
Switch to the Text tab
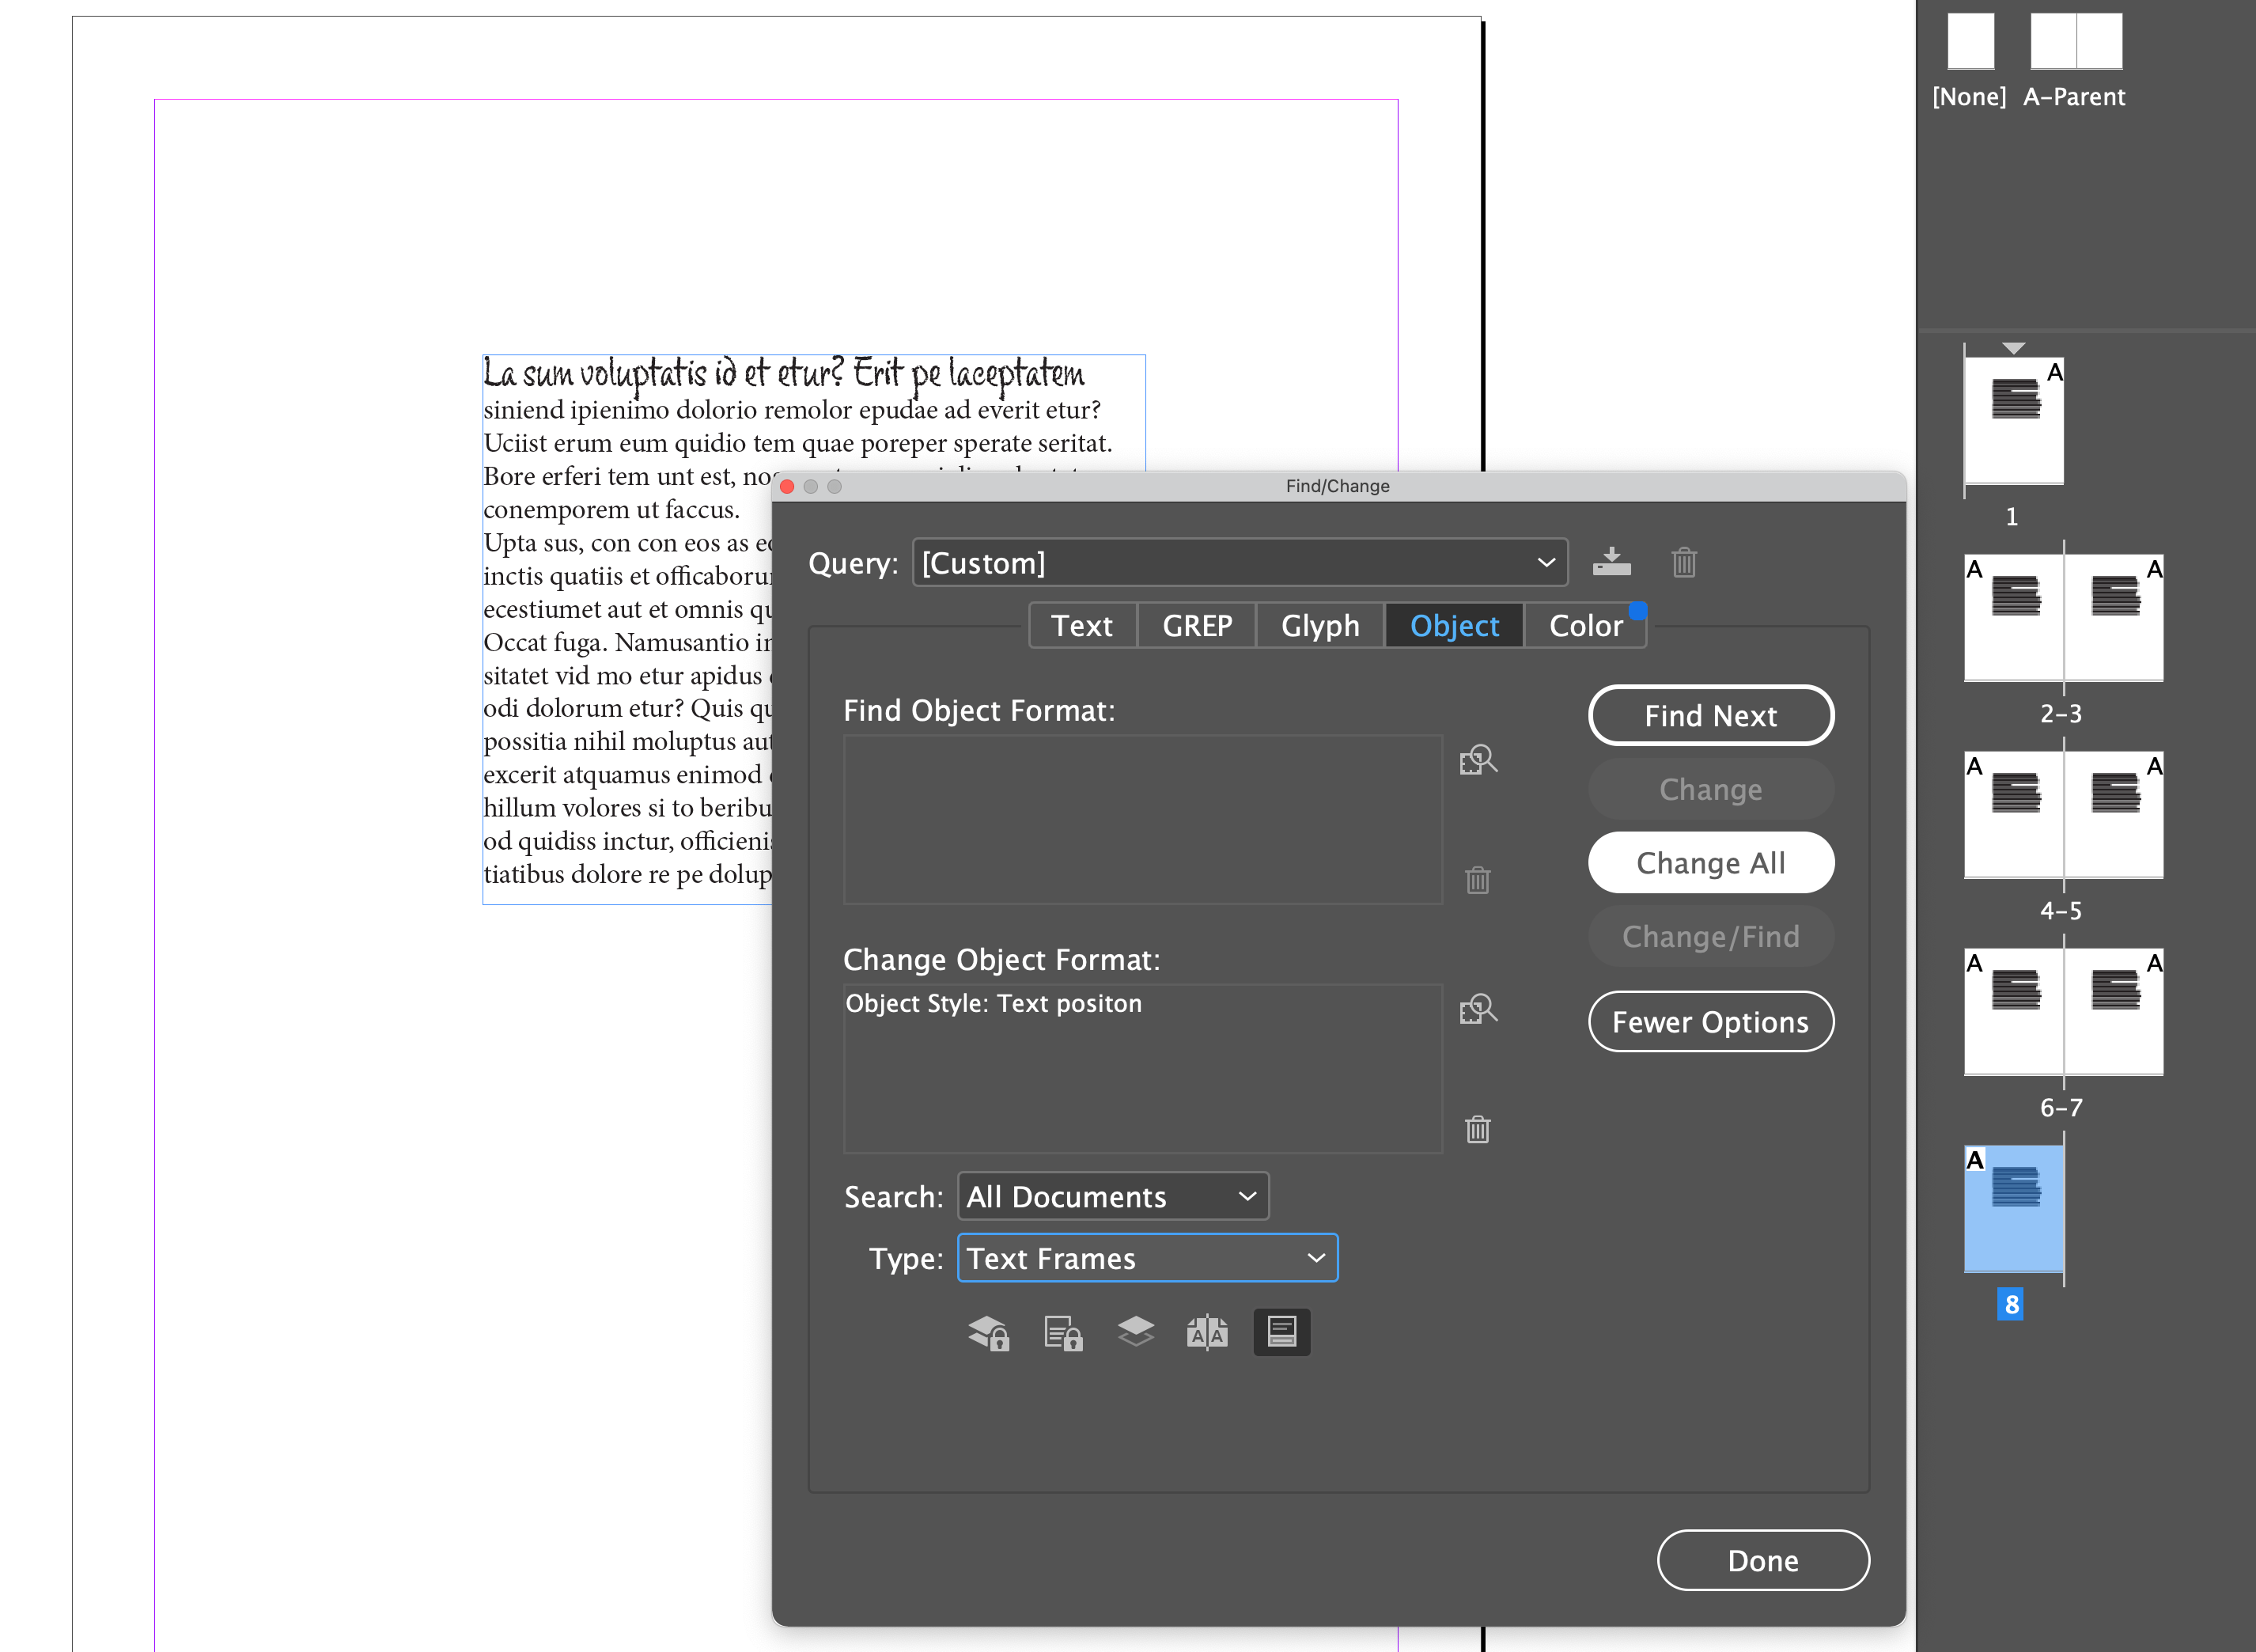point(1083,625)
